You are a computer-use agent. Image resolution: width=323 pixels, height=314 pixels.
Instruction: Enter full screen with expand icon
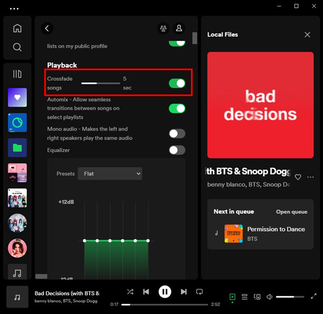pyautogui.click(x=314, y=296)
